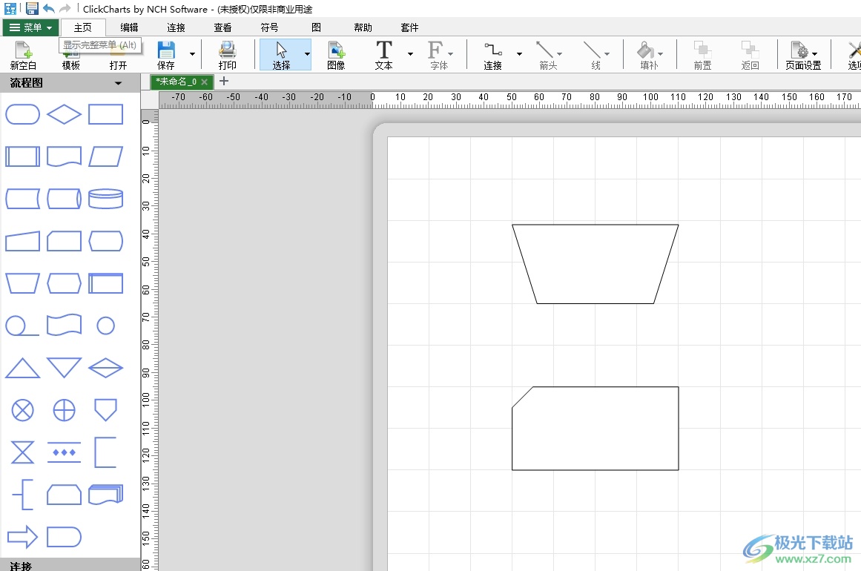Pick the stacked multi-document shape
This screenshot has width=861, height=571.
pyautogui.click(x=105, y=494)
